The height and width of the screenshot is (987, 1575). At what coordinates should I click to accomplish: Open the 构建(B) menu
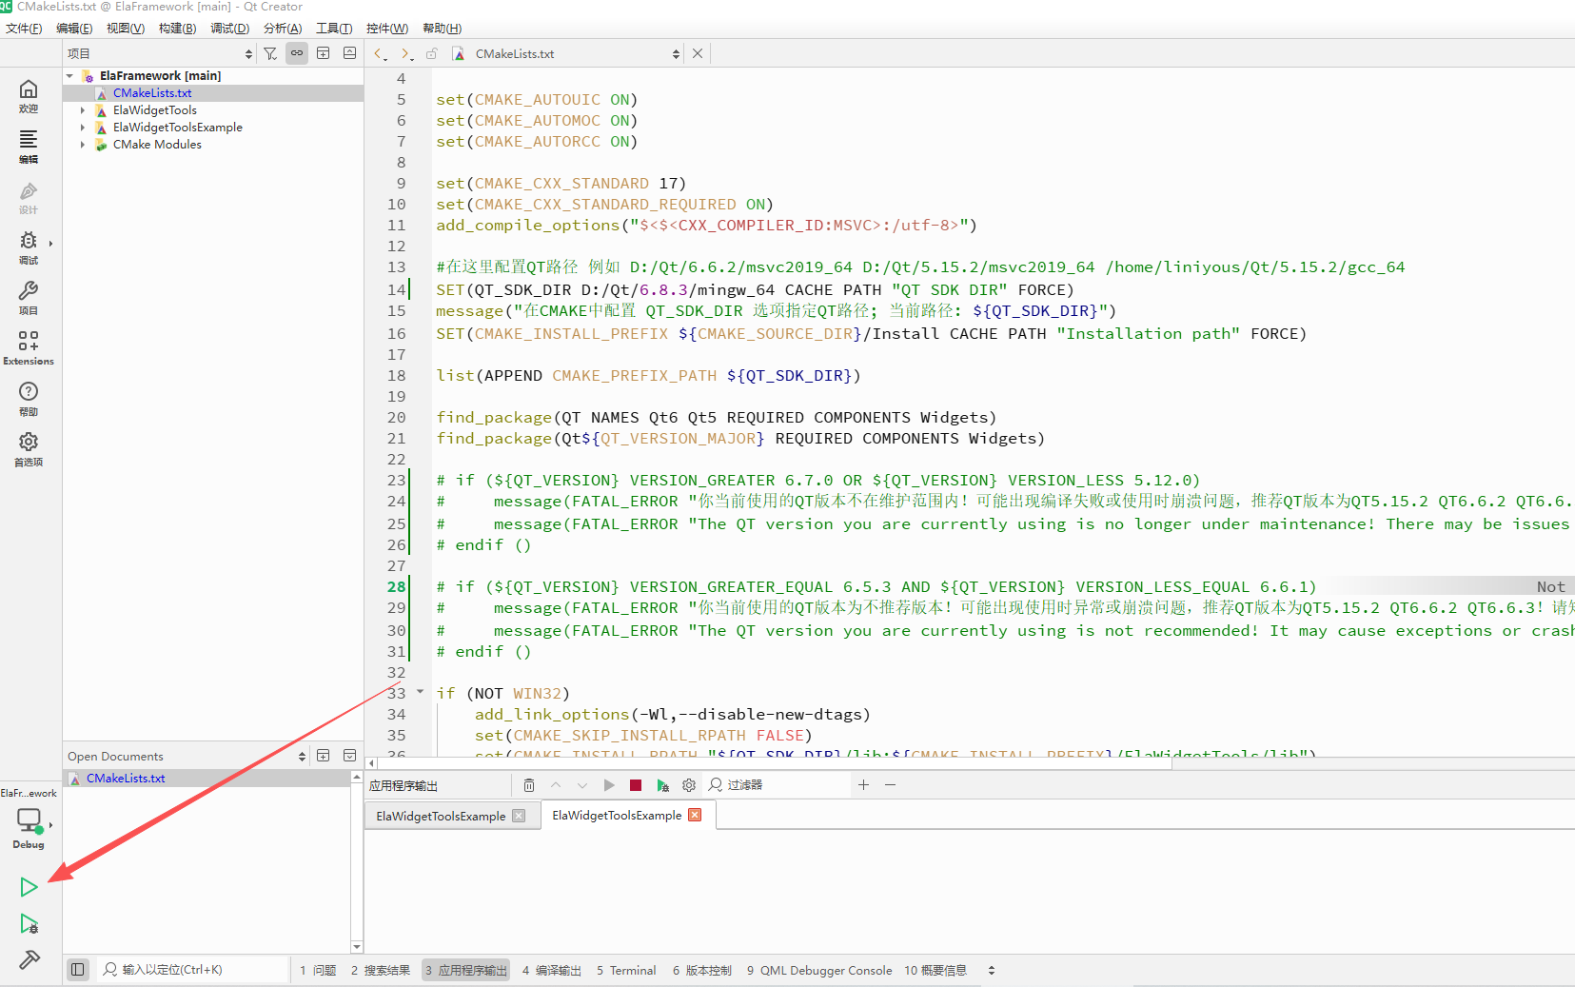178,29
